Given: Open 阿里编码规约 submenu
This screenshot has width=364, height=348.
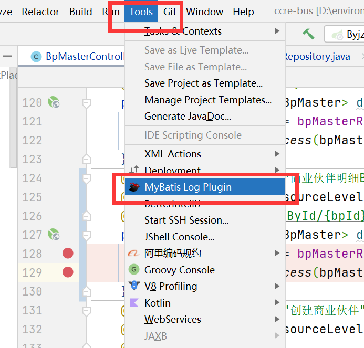Looking at the screenshot, I should click(205, 253).
